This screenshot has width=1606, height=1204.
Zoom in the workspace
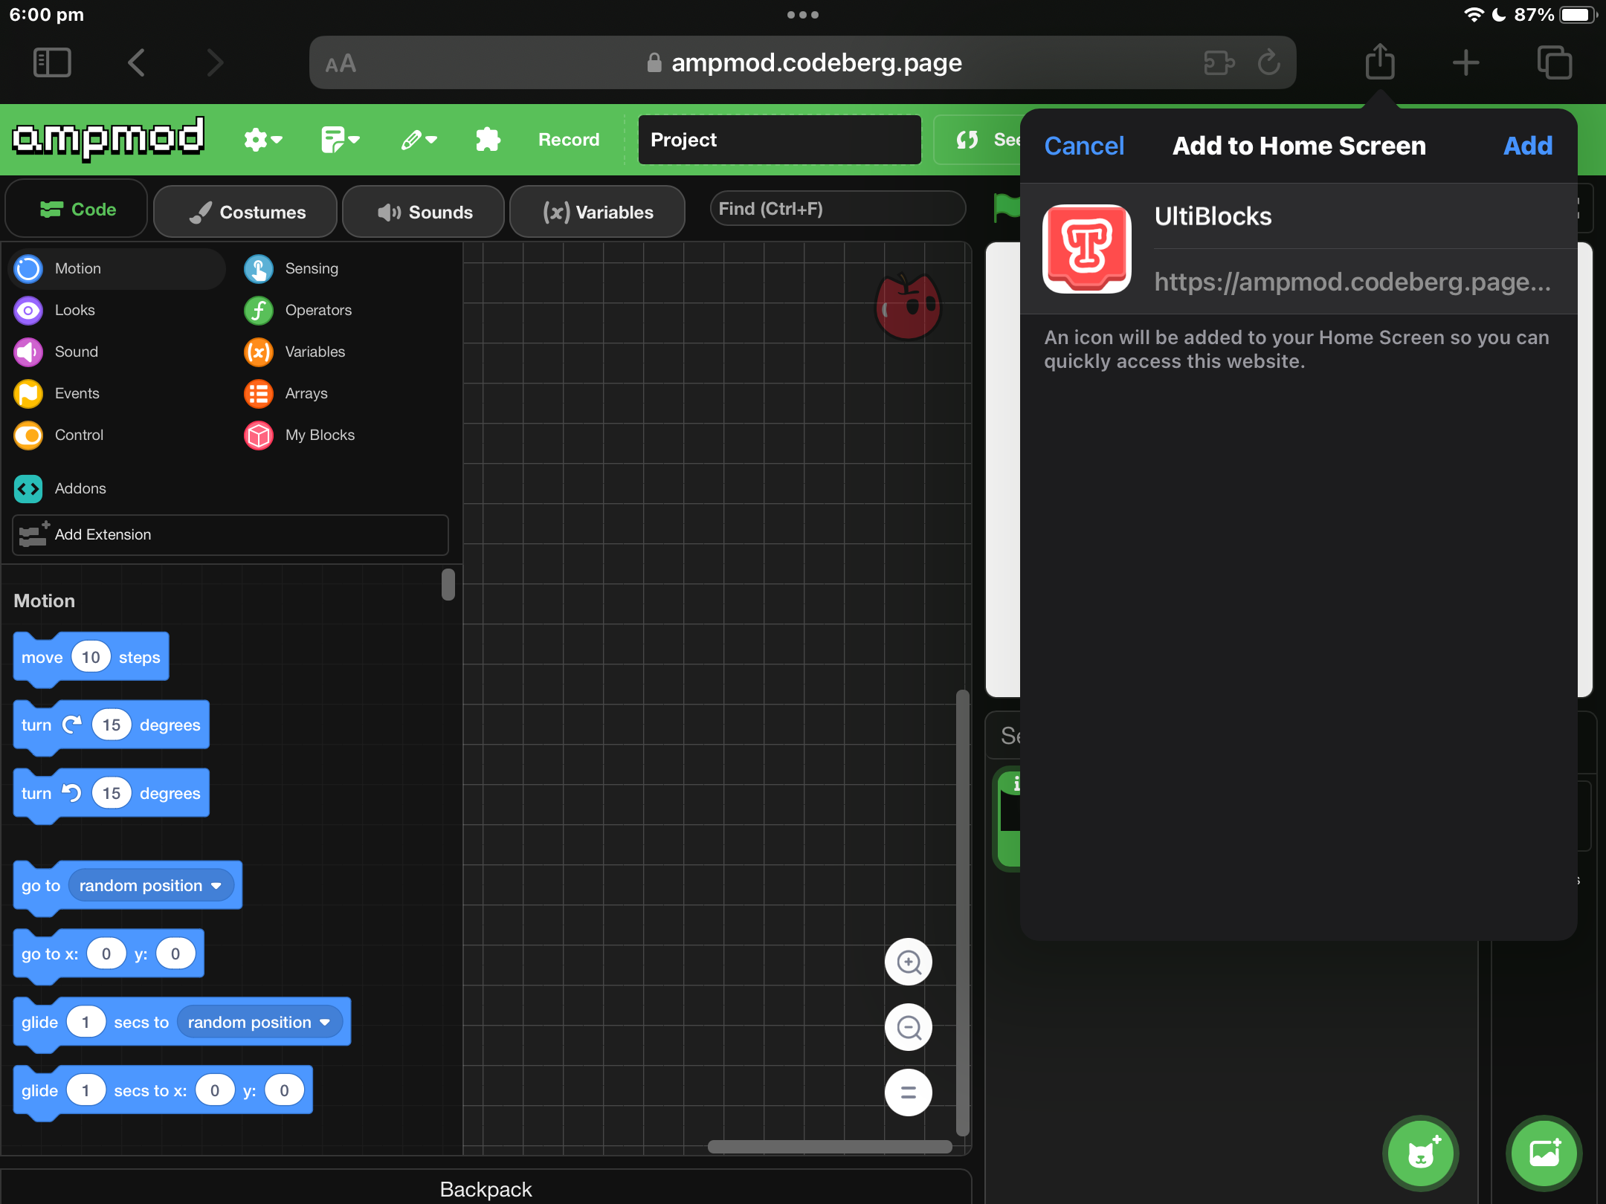click(908, 962)
